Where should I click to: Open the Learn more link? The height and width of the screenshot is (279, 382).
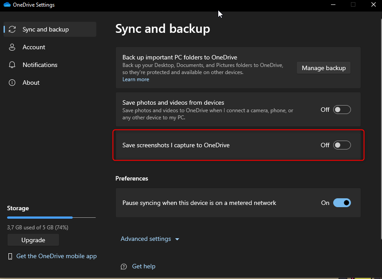click(x=136, y=79)
